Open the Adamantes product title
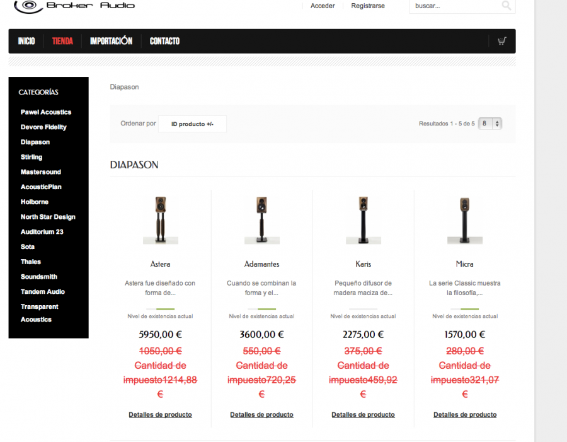Screen dimensions: 567x442 point(262,264)
